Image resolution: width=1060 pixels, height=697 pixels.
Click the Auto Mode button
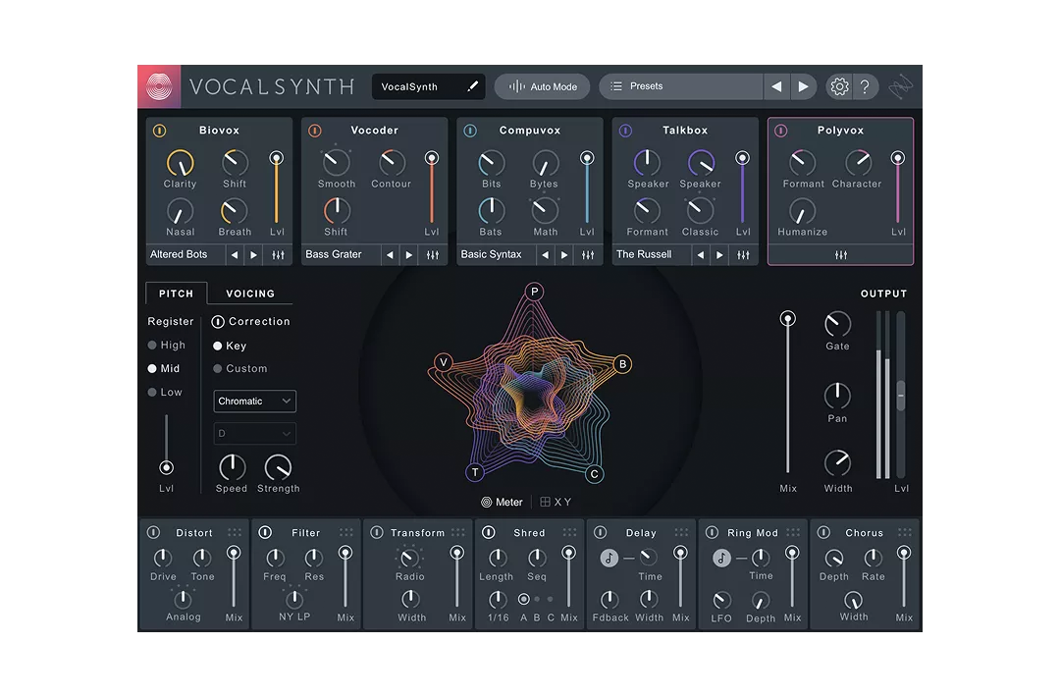coord(542,86)
